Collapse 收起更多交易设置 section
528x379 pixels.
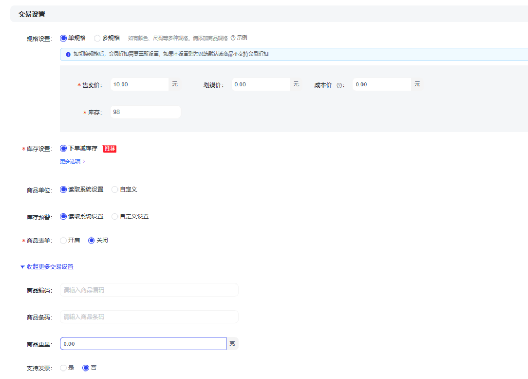click(x=47, y=266)
